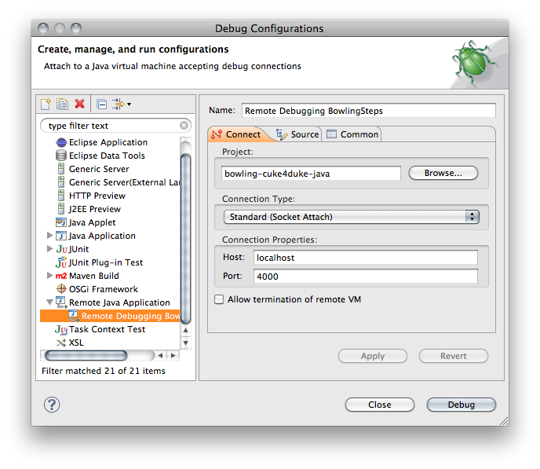Clear the filter text field
This screenshot has width=540, height=469.
[x=184, y=126]
